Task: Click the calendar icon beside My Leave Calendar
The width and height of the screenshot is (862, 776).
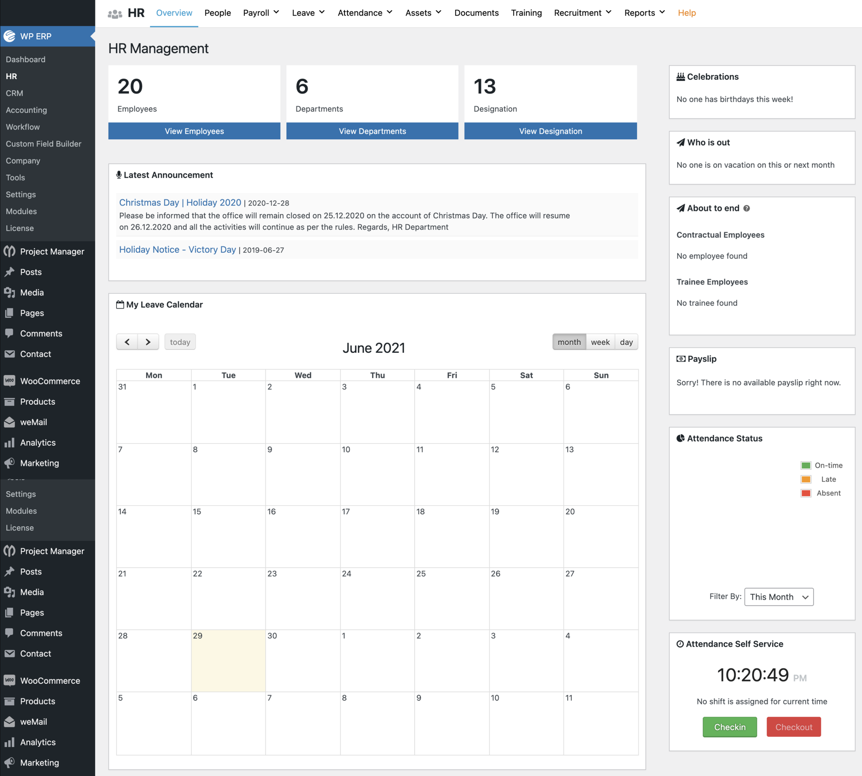Action: click(x=120, y=304)
